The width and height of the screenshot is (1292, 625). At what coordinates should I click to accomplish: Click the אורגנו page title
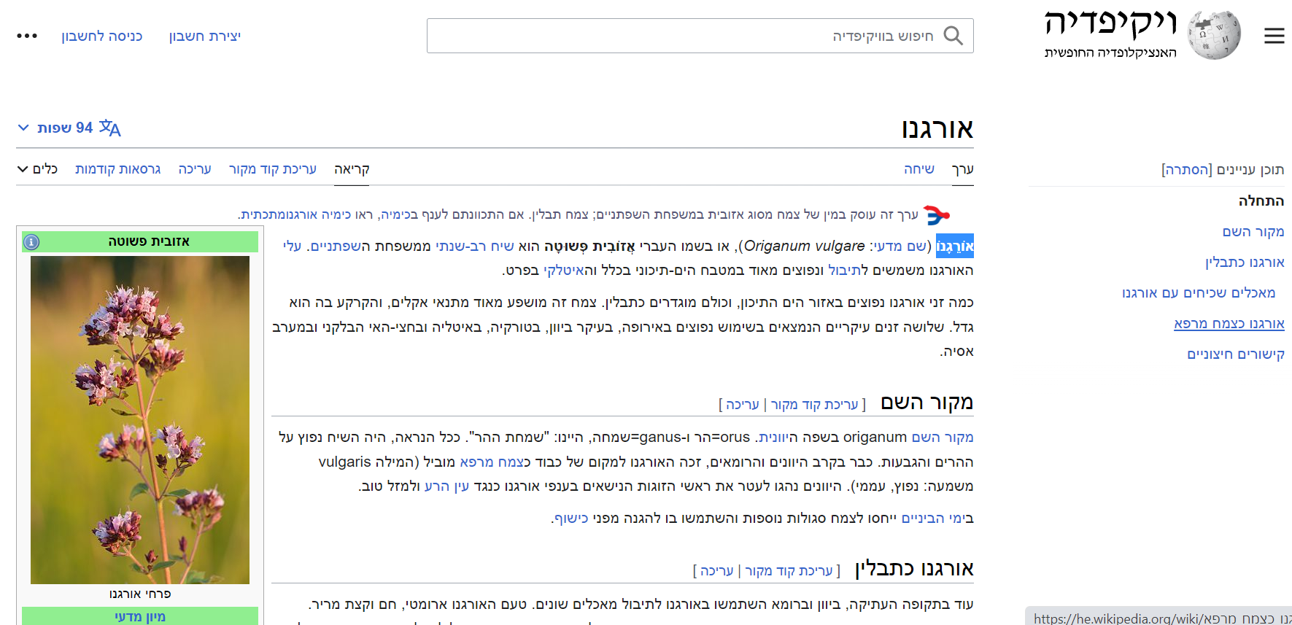937,129
